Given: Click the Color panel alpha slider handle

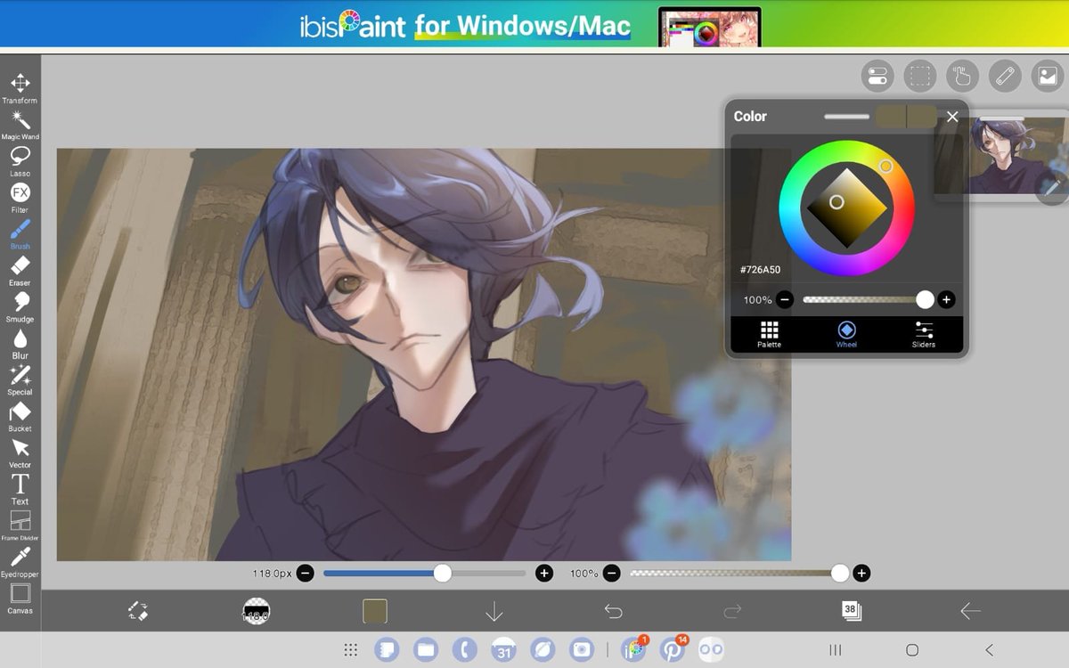Looking at the screenshot, I should (x=926, y=300).
